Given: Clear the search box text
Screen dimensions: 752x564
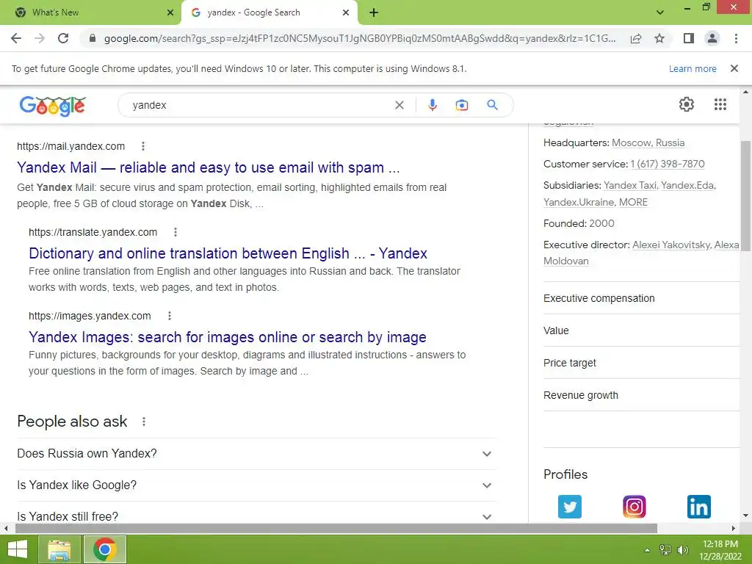Looking at the screenshot, I should tap(399, 105).
